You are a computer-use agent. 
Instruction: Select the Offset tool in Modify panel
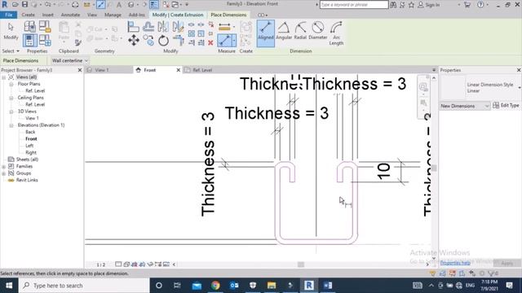point(148,27)
